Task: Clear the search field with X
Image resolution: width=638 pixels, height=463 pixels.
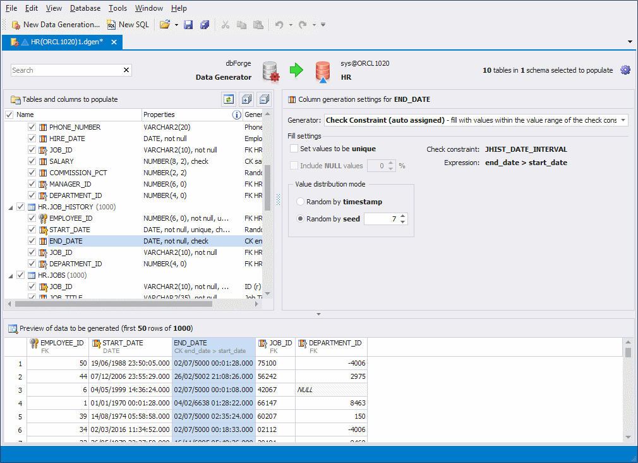Action: pyautogui.click(x=126, y=70)
